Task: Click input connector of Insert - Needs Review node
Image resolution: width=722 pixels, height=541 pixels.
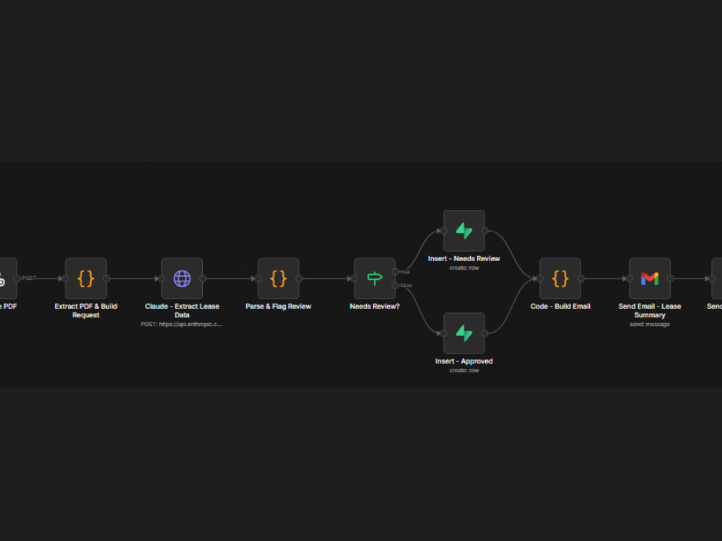Action: click(443, 231)
